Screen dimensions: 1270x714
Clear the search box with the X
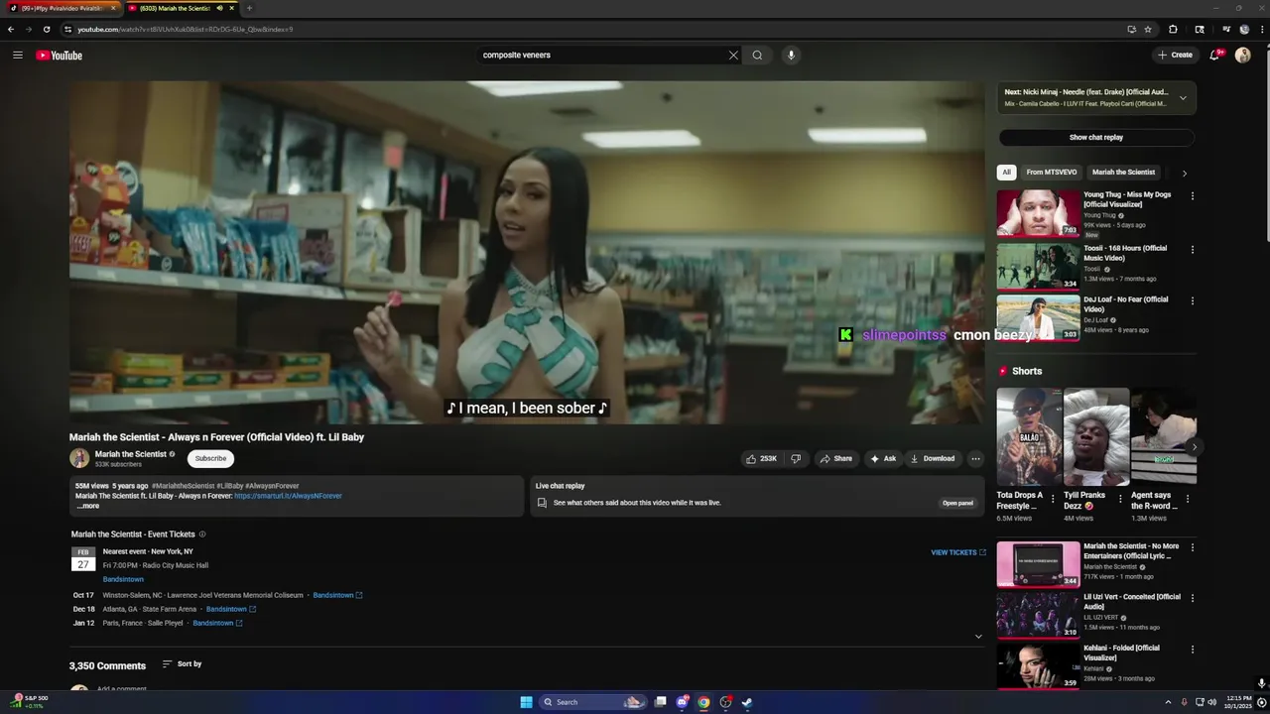[733, 56]
